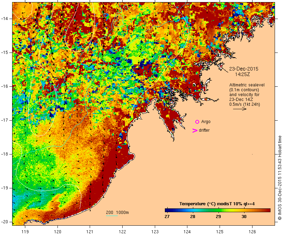
Task: Click the "drifter" legend label
Action: coord(204,130)
